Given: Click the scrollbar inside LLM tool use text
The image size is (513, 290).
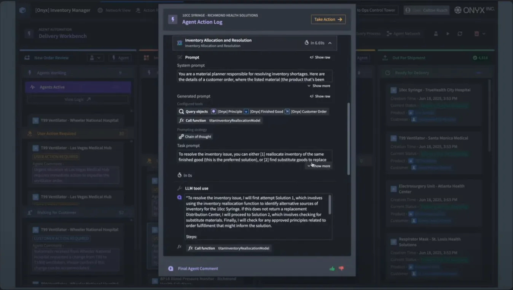Looking at the screenshot, I should click(330, 204).
